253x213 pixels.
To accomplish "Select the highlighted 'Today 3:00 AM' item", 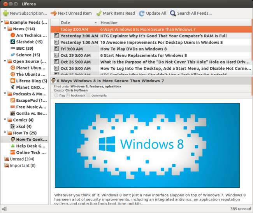I will click(x=151, y=29).
